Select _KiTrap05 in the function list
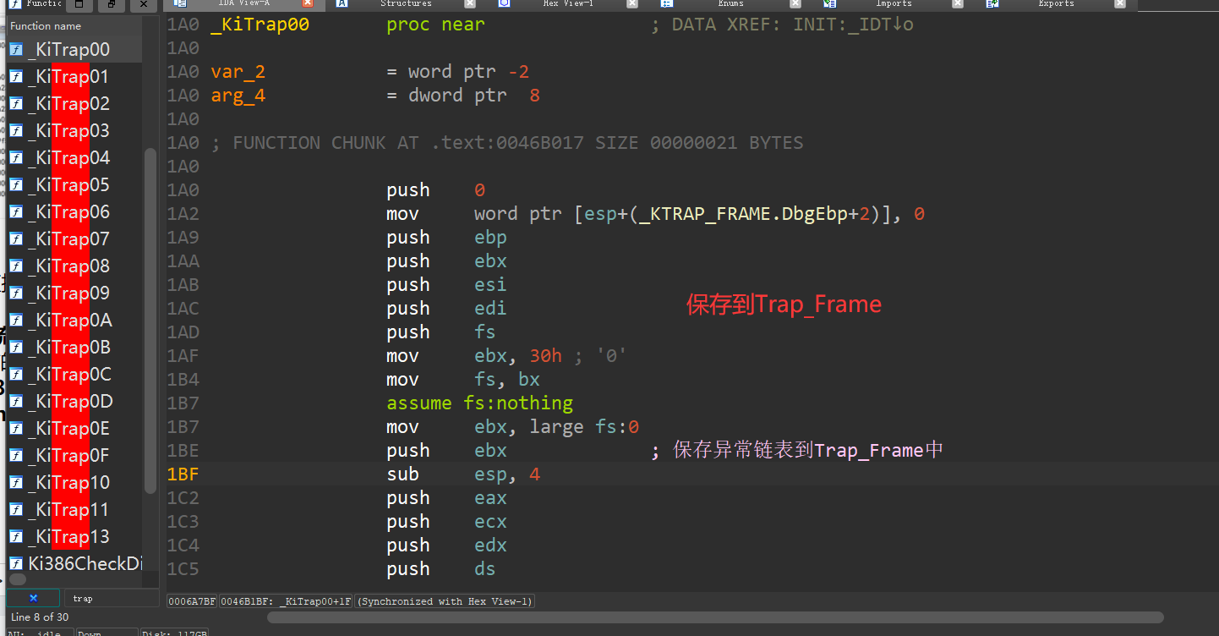The image size is (1219, 636). 76,185
